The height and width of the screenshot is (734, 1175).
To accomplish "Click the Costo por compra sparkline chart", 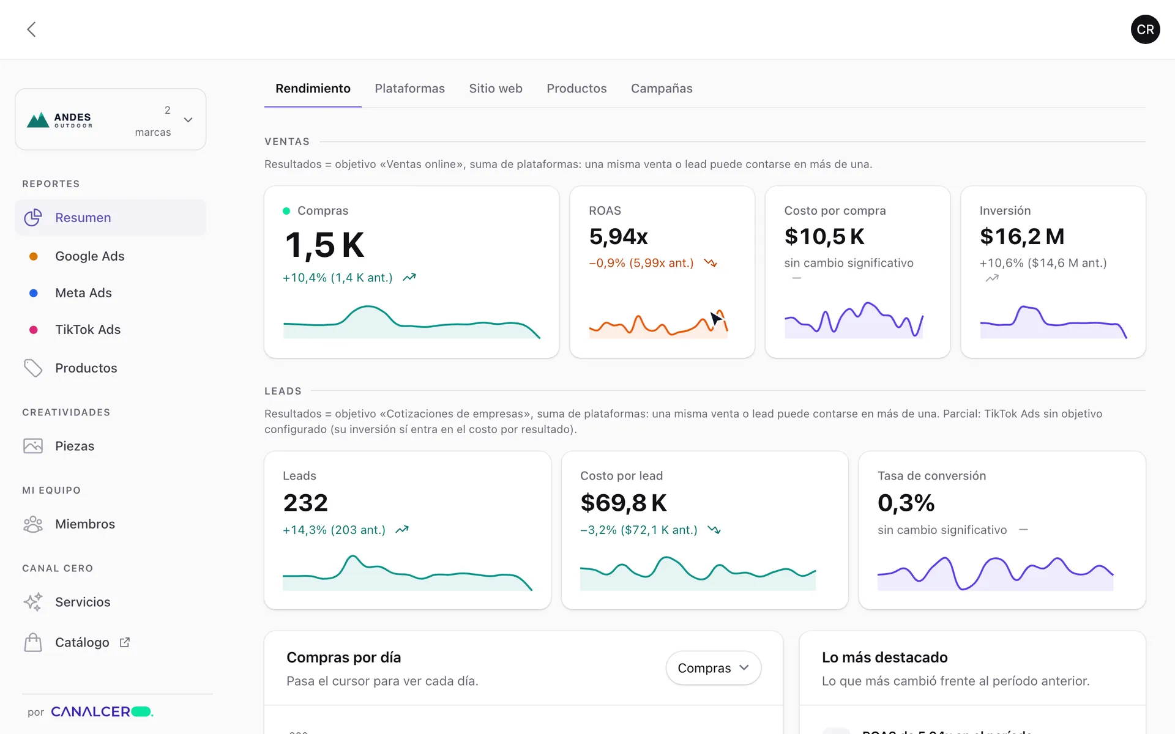I will click(854, 320).
